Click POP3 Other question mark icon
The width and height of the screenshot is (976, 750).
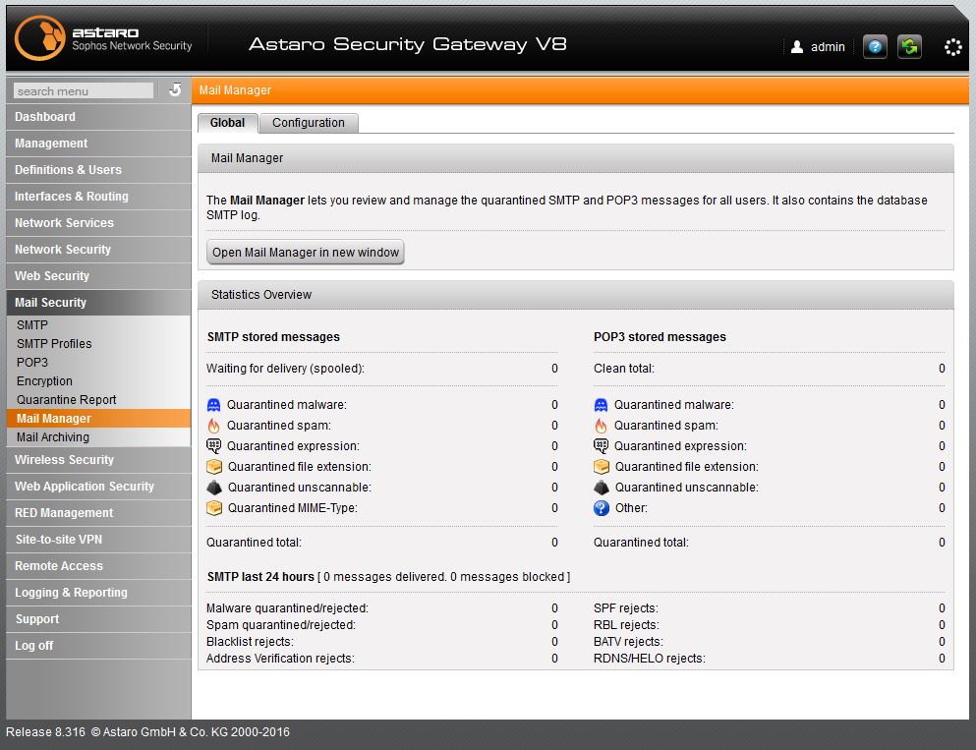(x=602, y=508)
